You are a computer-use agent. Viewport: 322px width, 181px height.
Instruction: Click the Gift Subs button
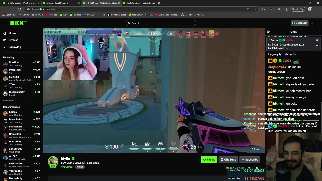[228, 160]
